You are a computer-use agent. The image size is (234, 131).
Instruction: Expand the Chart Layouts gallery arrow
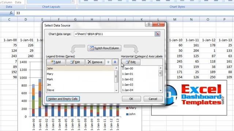click(x=73, y=1)
